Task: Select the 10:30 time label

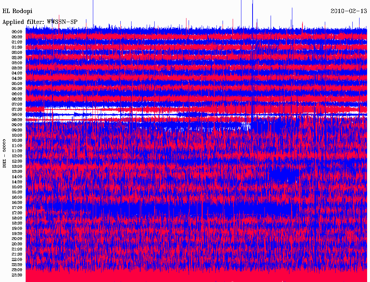Action: tap(17, 141)
